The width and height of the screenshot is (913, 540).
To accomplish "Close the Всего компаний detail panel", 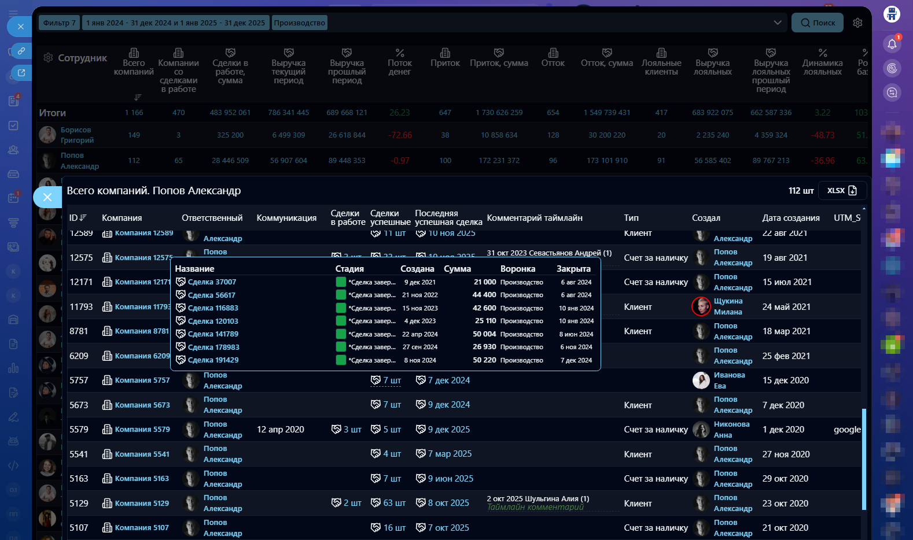I will pos(47,197).
